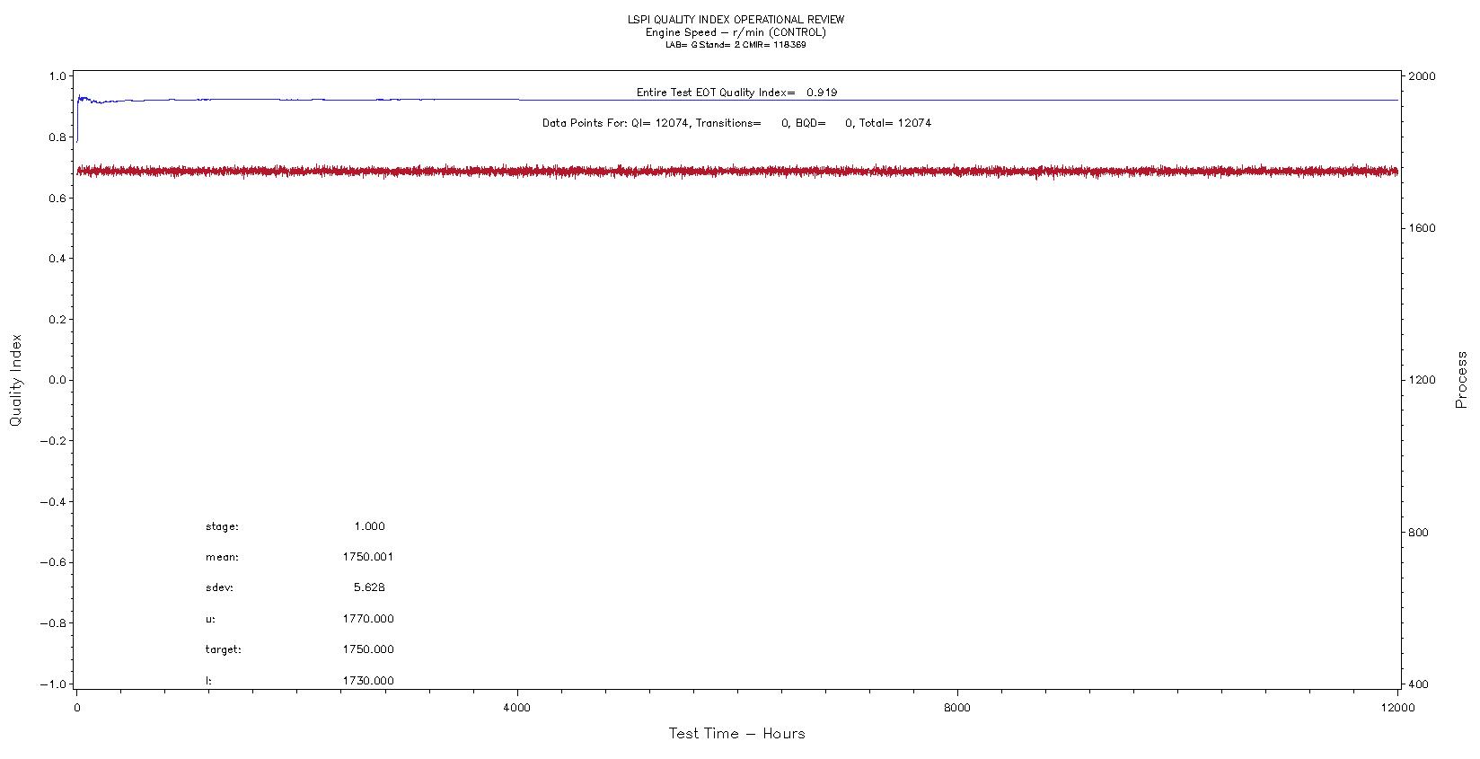Image resolution: width=1480 pixels, height=759 pixels.
Task: Click right axis tick "1600"
Action: 1422,229
